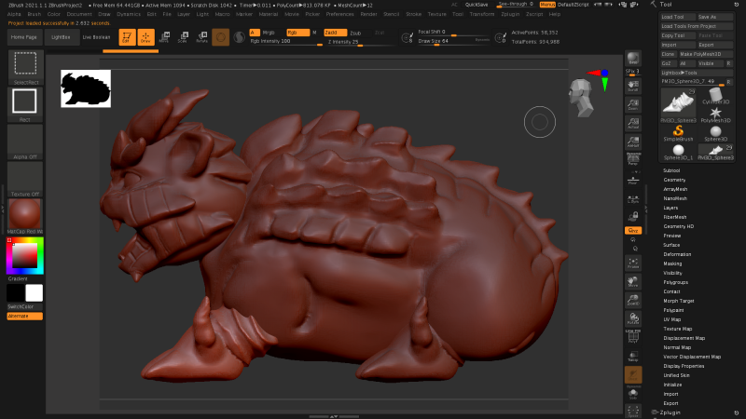Screen dimensions: 746x419
Task: Open the Preferences menu
Action: (x=339, y=15)
